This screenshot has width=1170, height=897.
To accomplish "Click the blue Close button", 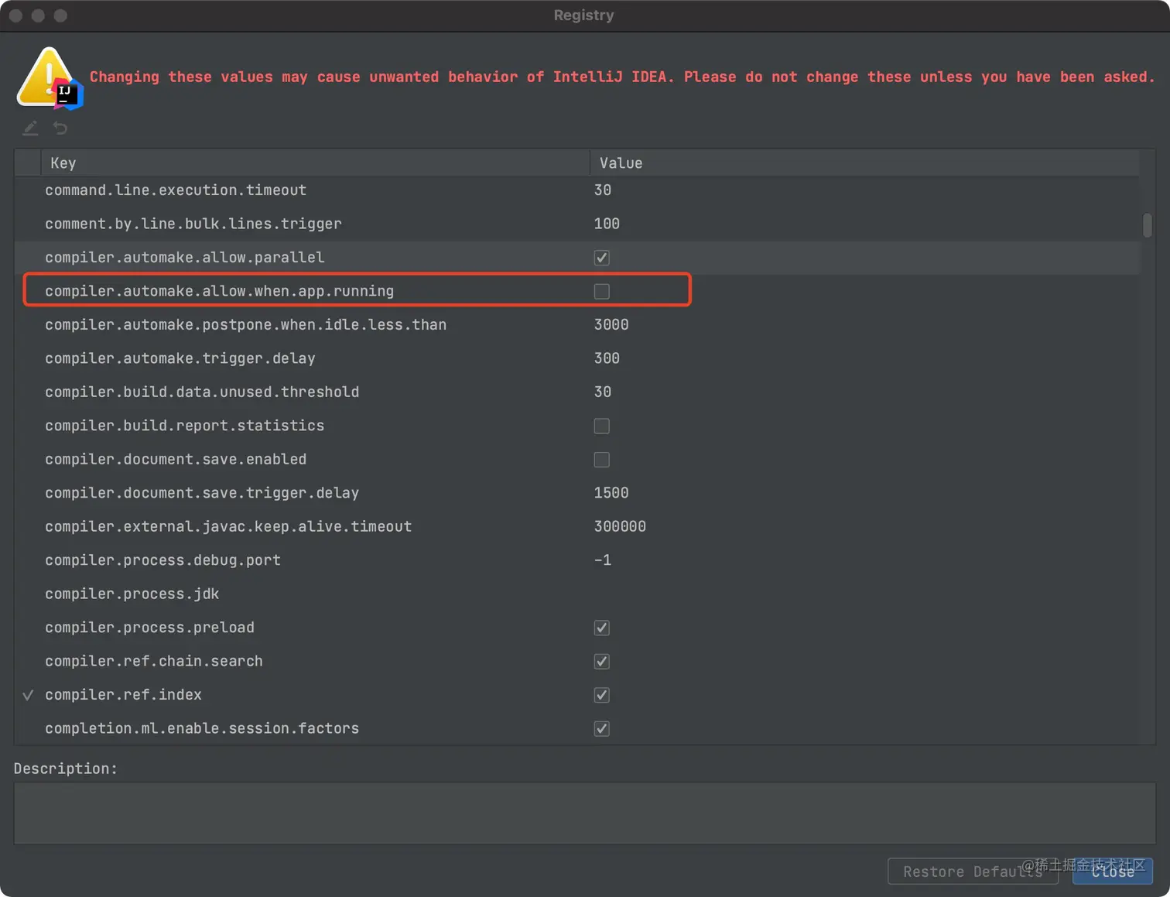I will click(1113, 871).
